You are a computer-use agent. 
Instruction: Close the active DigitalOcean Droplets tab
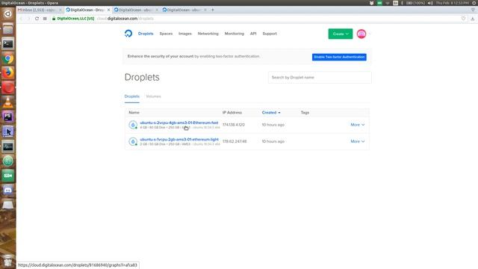pos(108,10)
